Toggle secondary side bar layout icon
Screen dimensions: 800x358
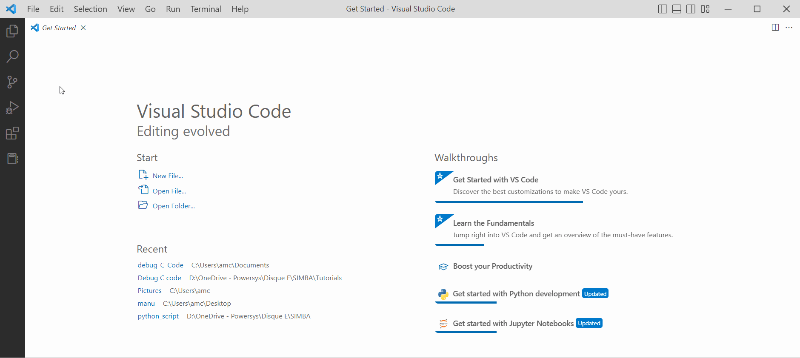tap(691, 9)
